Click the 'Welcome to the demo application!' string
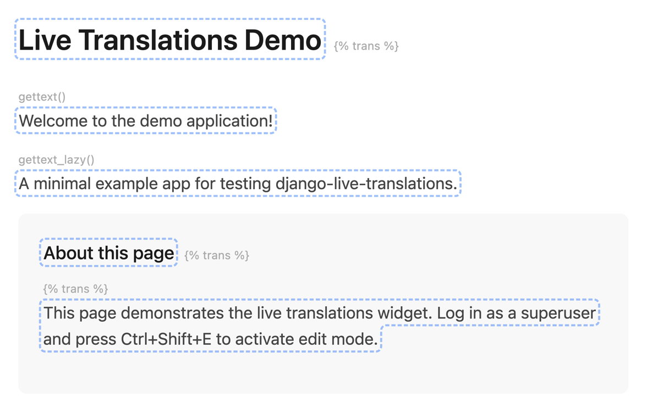The width and height of the screenshot is (647, 413). coord(145,121)
